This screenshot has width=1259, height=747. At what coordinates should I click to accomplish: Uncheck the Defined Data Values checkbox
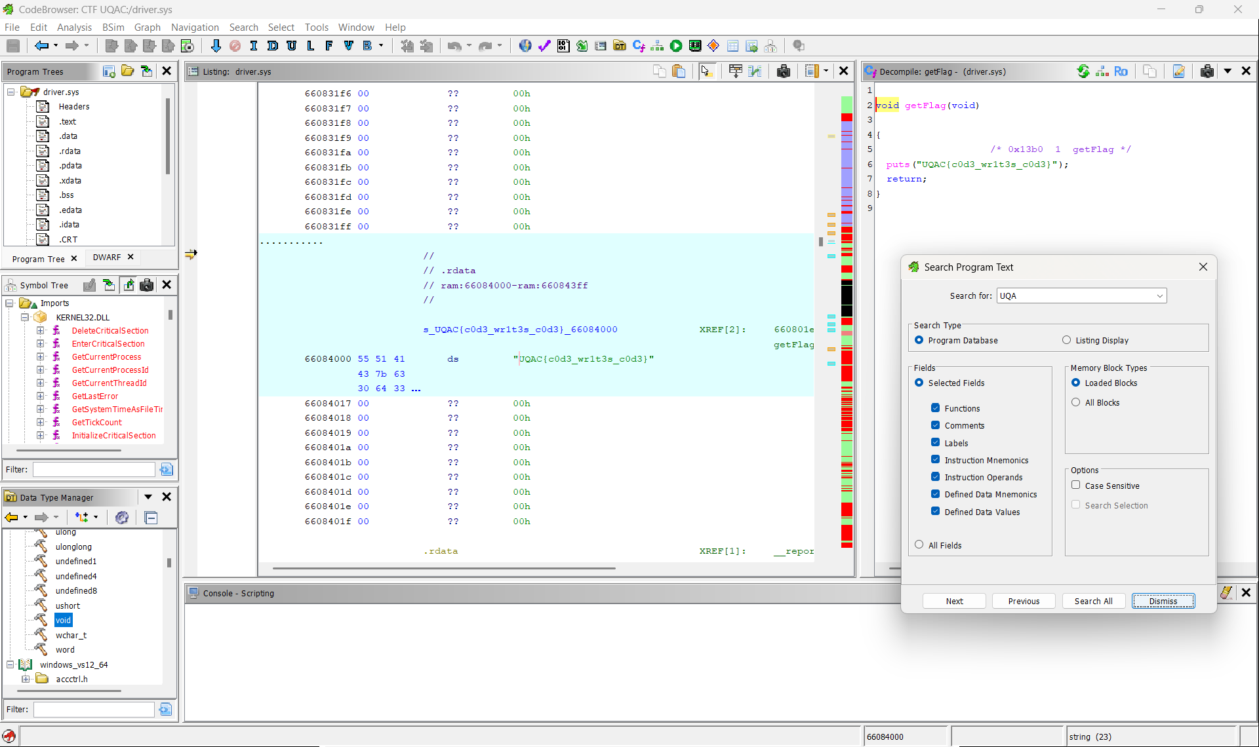[935, 511]
